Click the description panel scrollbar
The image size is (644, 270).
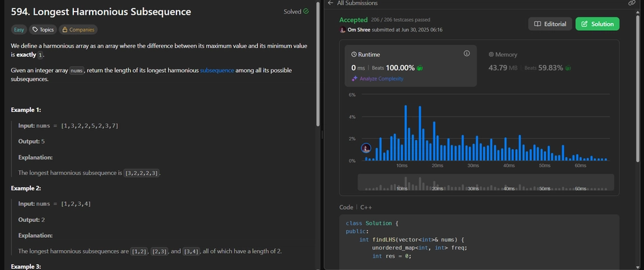(x=318, y=65)
